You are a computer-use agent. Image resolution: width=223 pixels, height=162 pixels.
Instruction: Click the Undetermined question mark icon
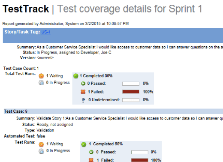(x=83, y=100)
